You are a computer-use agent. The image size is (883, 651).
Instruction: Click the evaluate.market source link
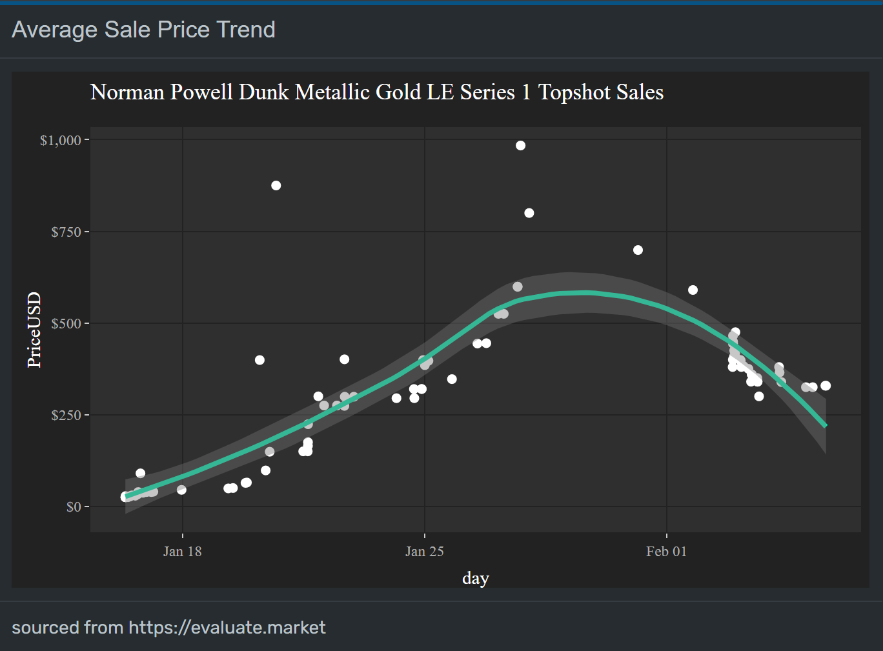coord(227,627)
